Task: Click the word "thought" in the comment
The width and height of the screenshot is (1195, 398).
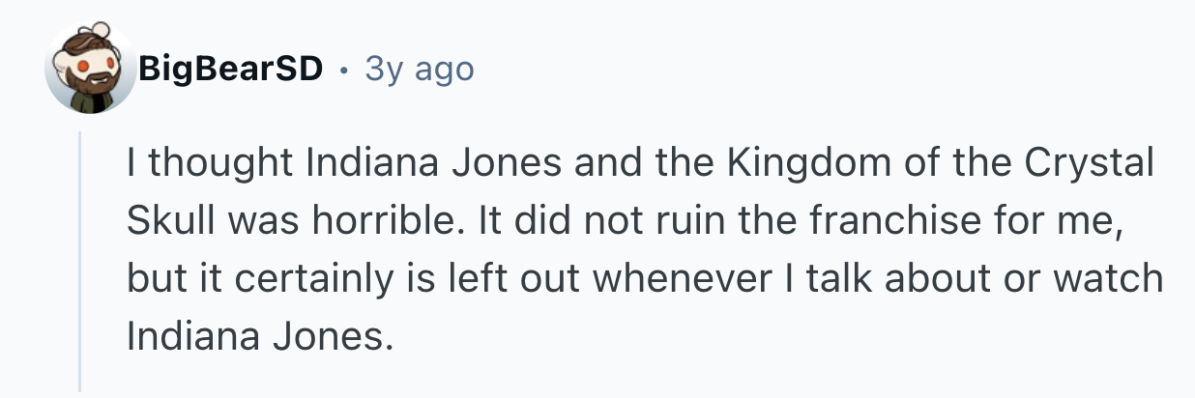Action: (x=219, y=164)
